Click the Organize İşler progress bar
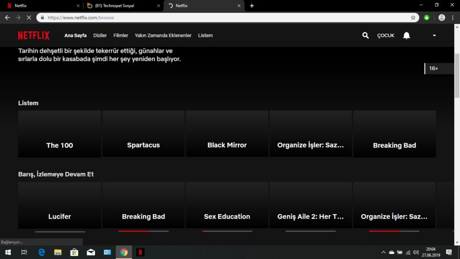 (394, 231)
